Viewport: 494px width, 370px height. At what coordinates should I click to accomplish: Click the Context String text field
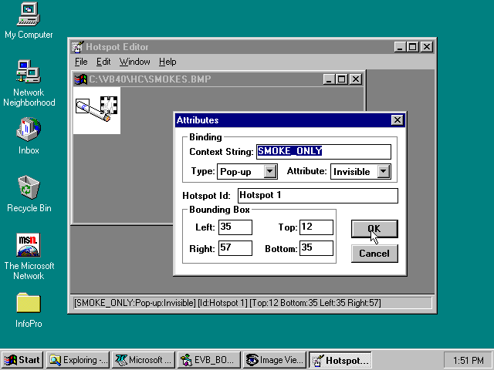pyautogui.click(x=323, y=152)
